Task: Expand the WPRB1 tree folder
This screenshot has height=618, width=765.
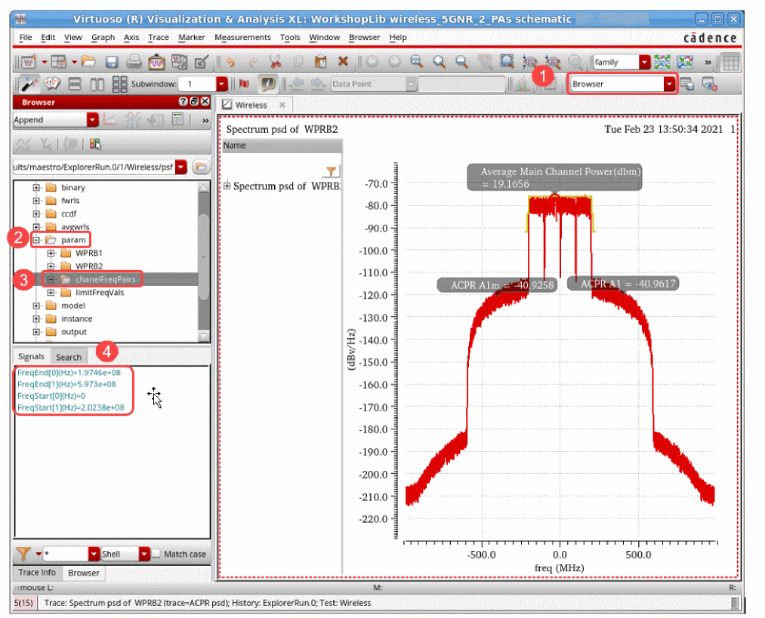Action: (52, 253)
